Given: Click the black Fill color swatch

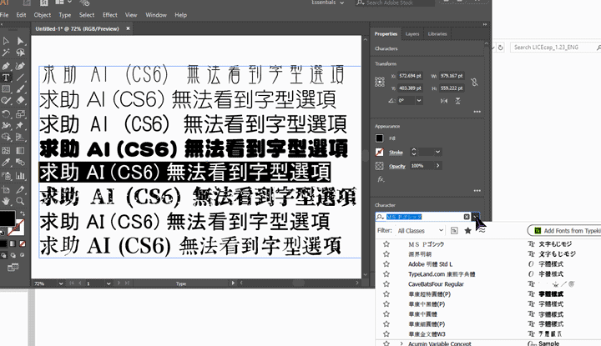Looking at the screenshot, I should pyautogui.click(x=380, y=138).
